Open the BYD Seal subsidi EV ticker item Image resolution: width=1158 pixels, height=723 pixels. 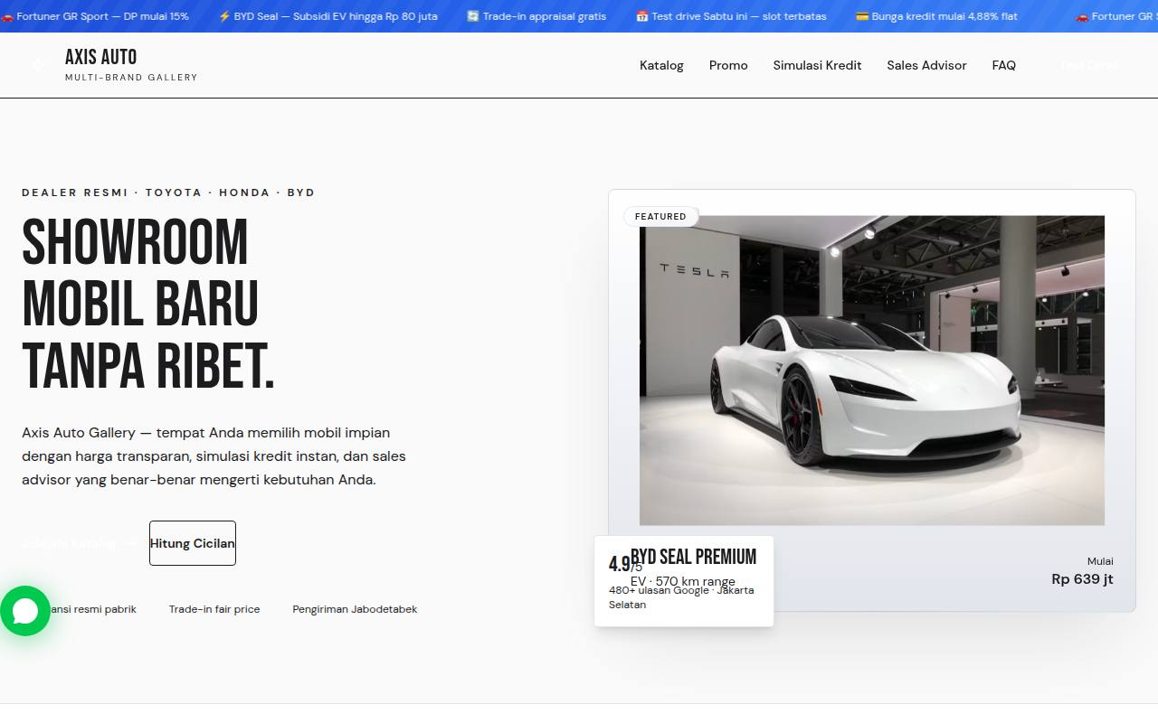point(327,16)
